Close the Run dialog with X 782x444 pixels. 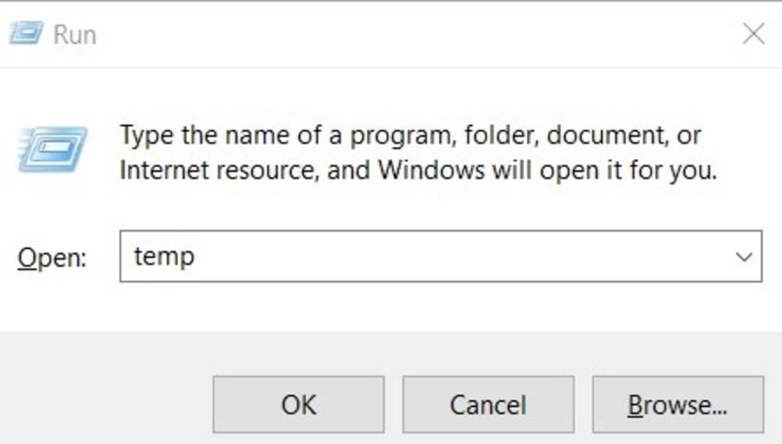point(753,34)
